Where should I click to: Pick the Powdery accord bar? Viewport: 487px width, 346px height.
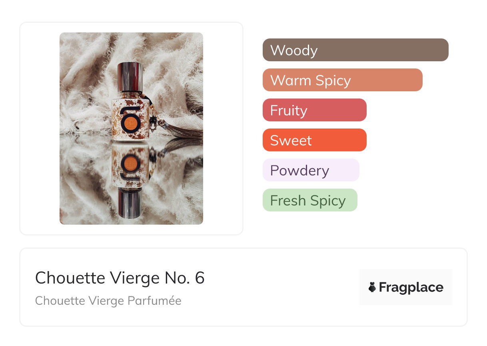[311, 170]
